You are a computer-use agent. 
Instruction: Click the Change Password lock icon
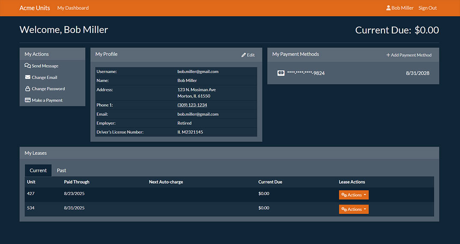27,88
